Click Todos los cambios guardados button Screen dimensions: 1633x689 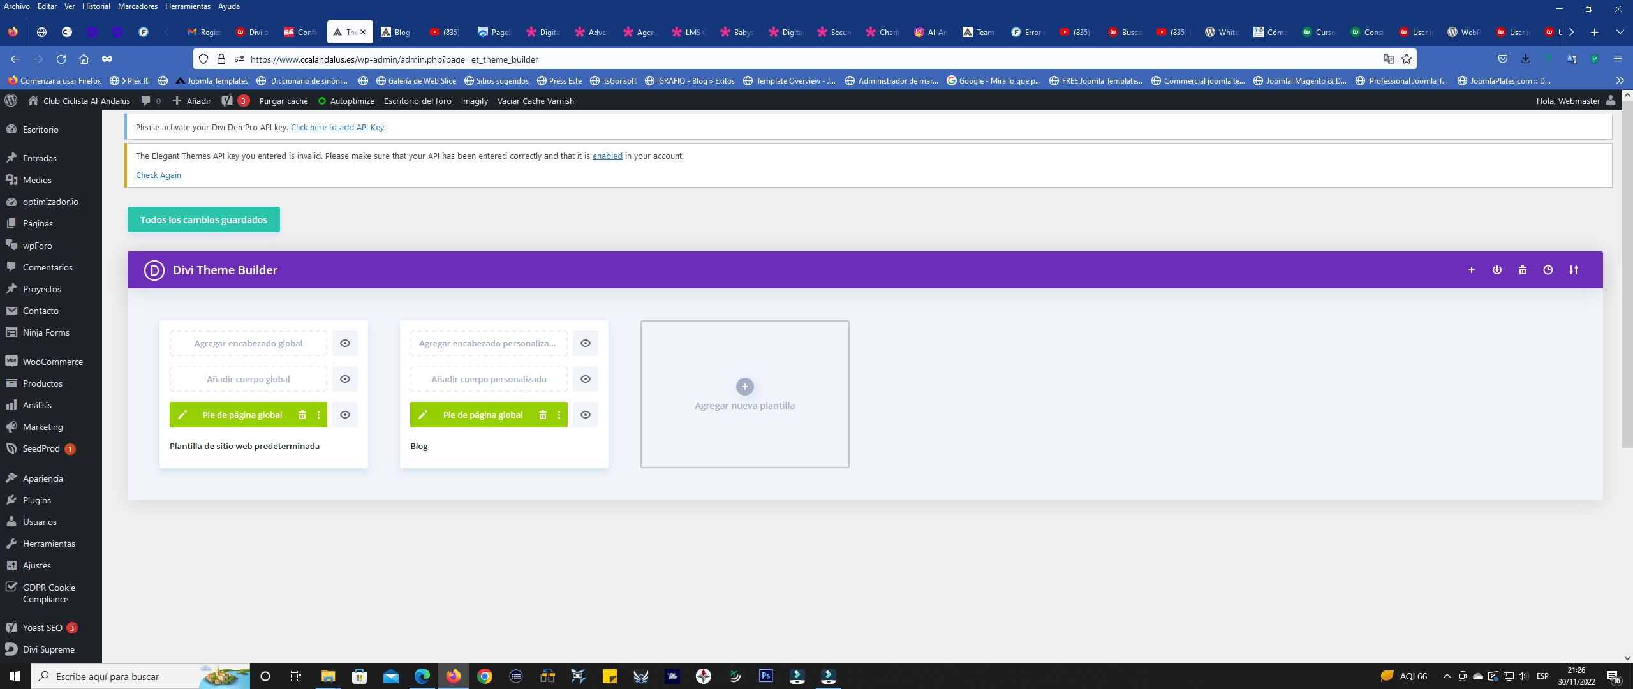203,219
